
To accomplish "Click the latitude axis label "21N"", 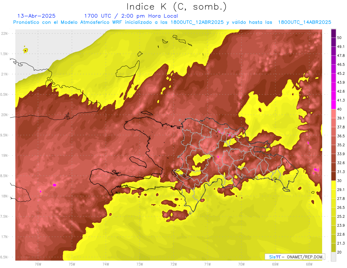I will 4,74.
